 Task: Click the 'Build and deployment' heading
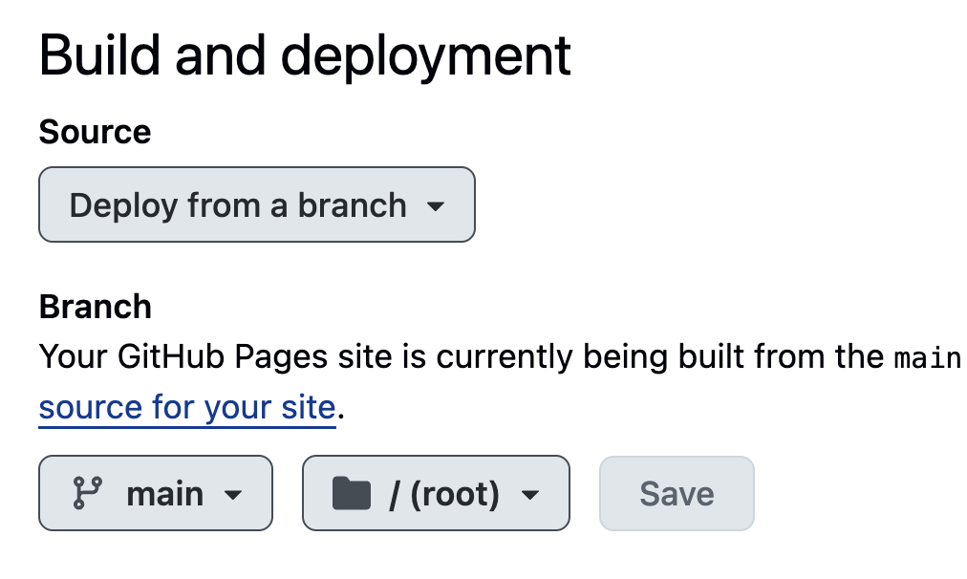tap(305, 56)
